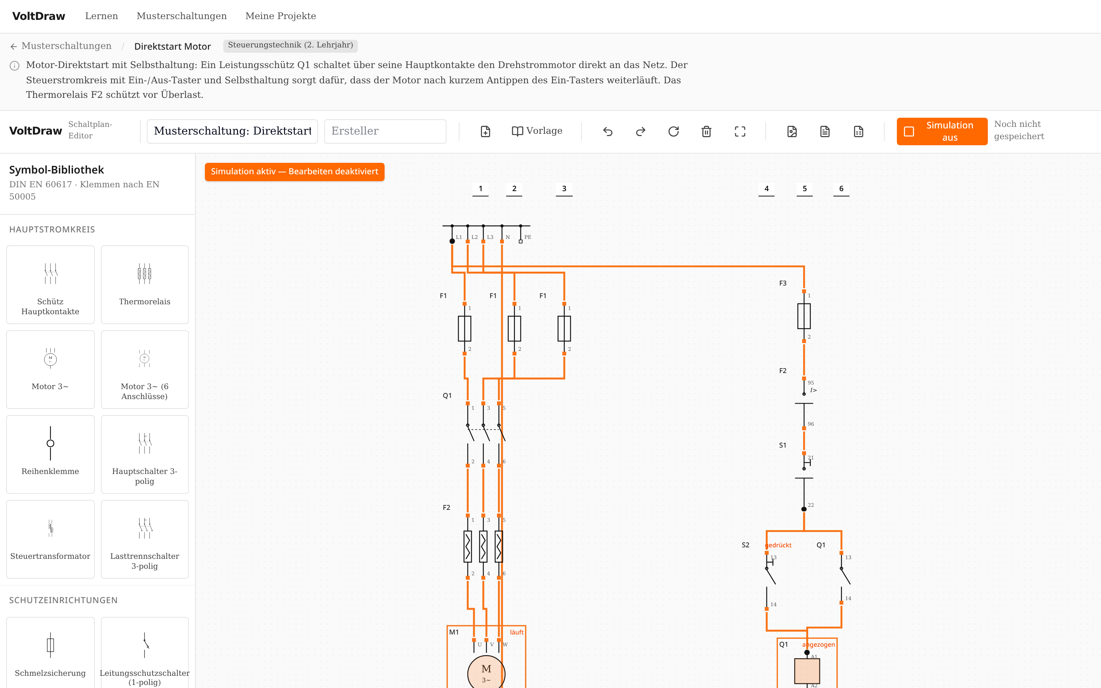Turn off simulation with Simulation aus button
This screenshot has height=688, width=1101.
point(942,131)
